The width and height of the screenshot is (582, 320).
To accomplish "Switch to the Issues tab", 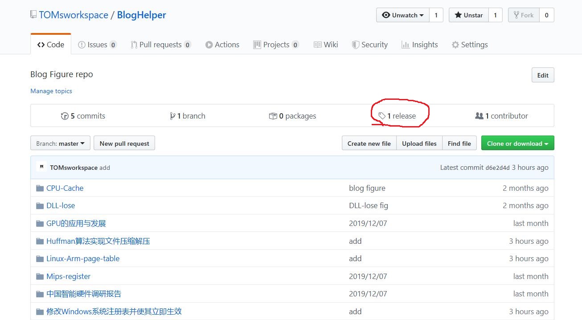I will [97, 44].
